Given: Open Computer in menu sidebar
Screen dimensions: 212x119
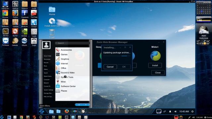Looking at the screenshot, I should (x=47, y=80).
